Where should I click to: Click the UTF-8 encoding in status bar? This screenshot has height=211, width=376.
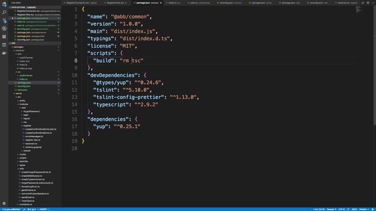pyautogui.click(x=341, y=209)
